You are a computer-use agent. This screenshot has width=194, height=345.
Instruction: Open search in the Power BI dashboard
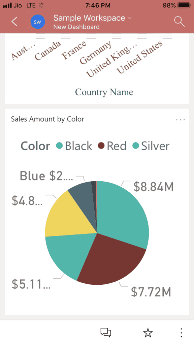click(180, 21)
